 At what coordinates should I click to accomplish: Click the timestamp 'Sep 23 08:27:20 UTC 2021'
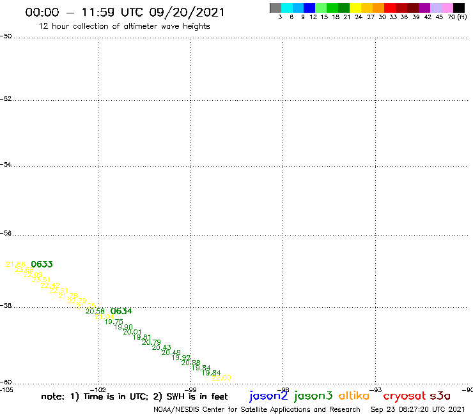click(418, 409)
